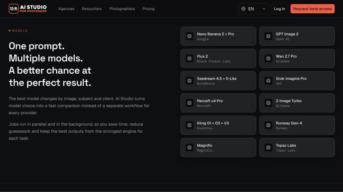Click the 'Z-Image Turbo' title
343x192 pixels.
pos(289,101)
